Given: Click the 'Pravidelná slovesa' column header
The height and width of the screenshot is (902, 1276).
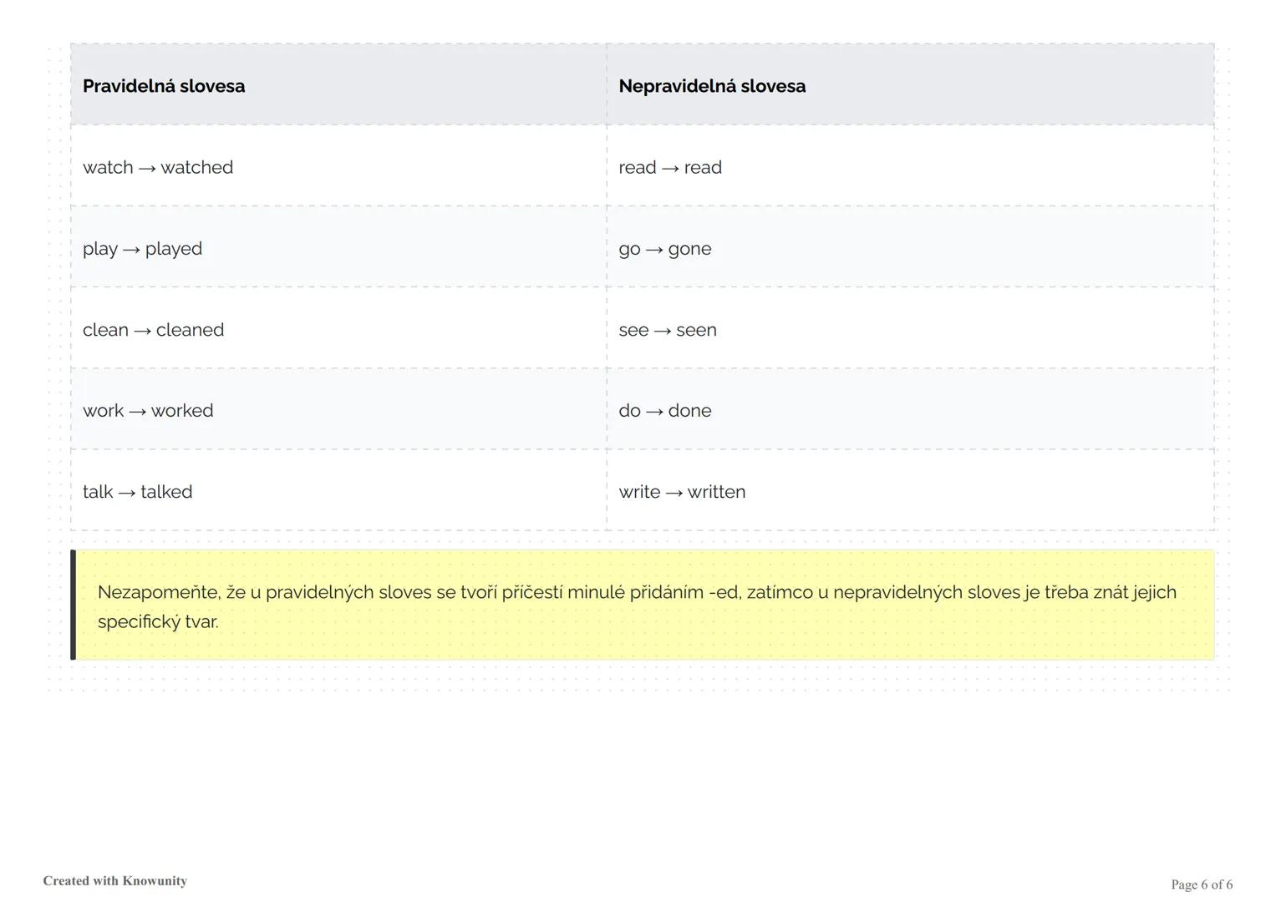Looking at the screenshot, I should 164,86.
